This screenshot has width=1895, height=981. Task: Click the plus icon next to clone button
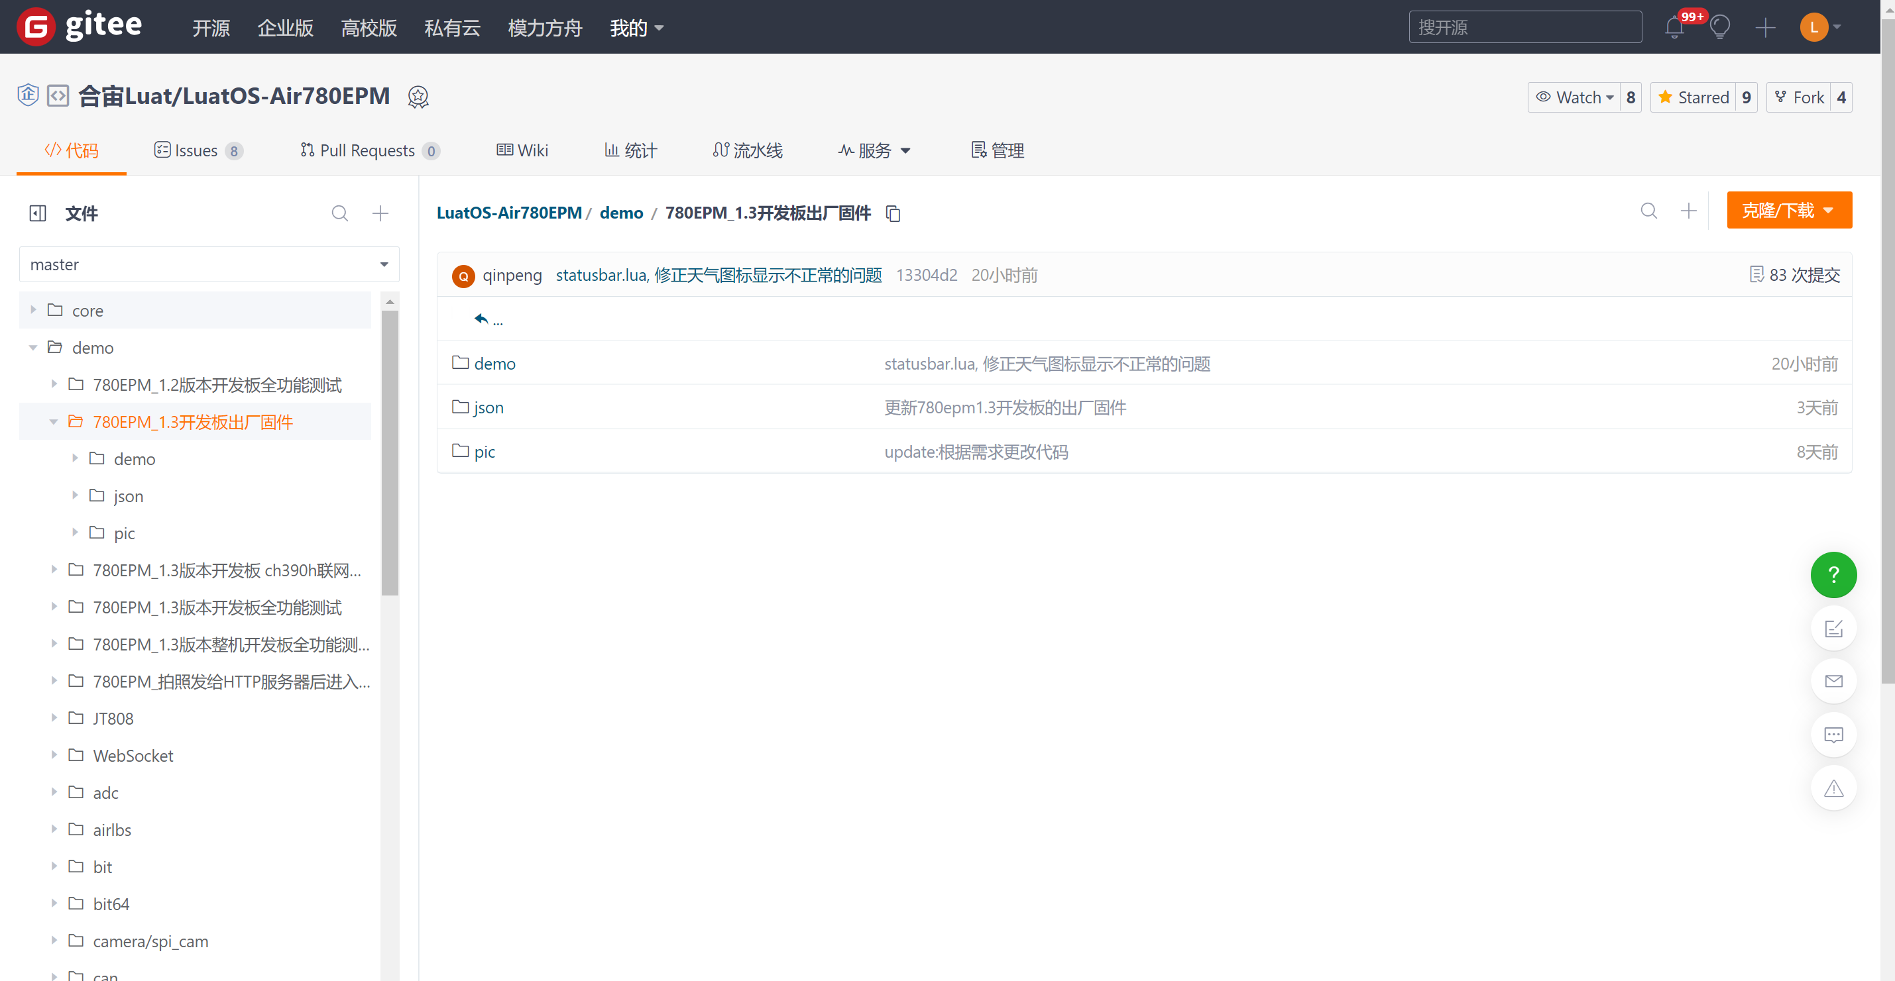[x=1689, y=211]
